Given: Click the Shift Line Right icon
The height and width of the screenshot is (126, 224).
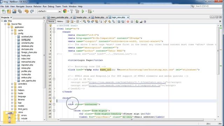Looking at the screenshot, I should (x=123, y=22).
